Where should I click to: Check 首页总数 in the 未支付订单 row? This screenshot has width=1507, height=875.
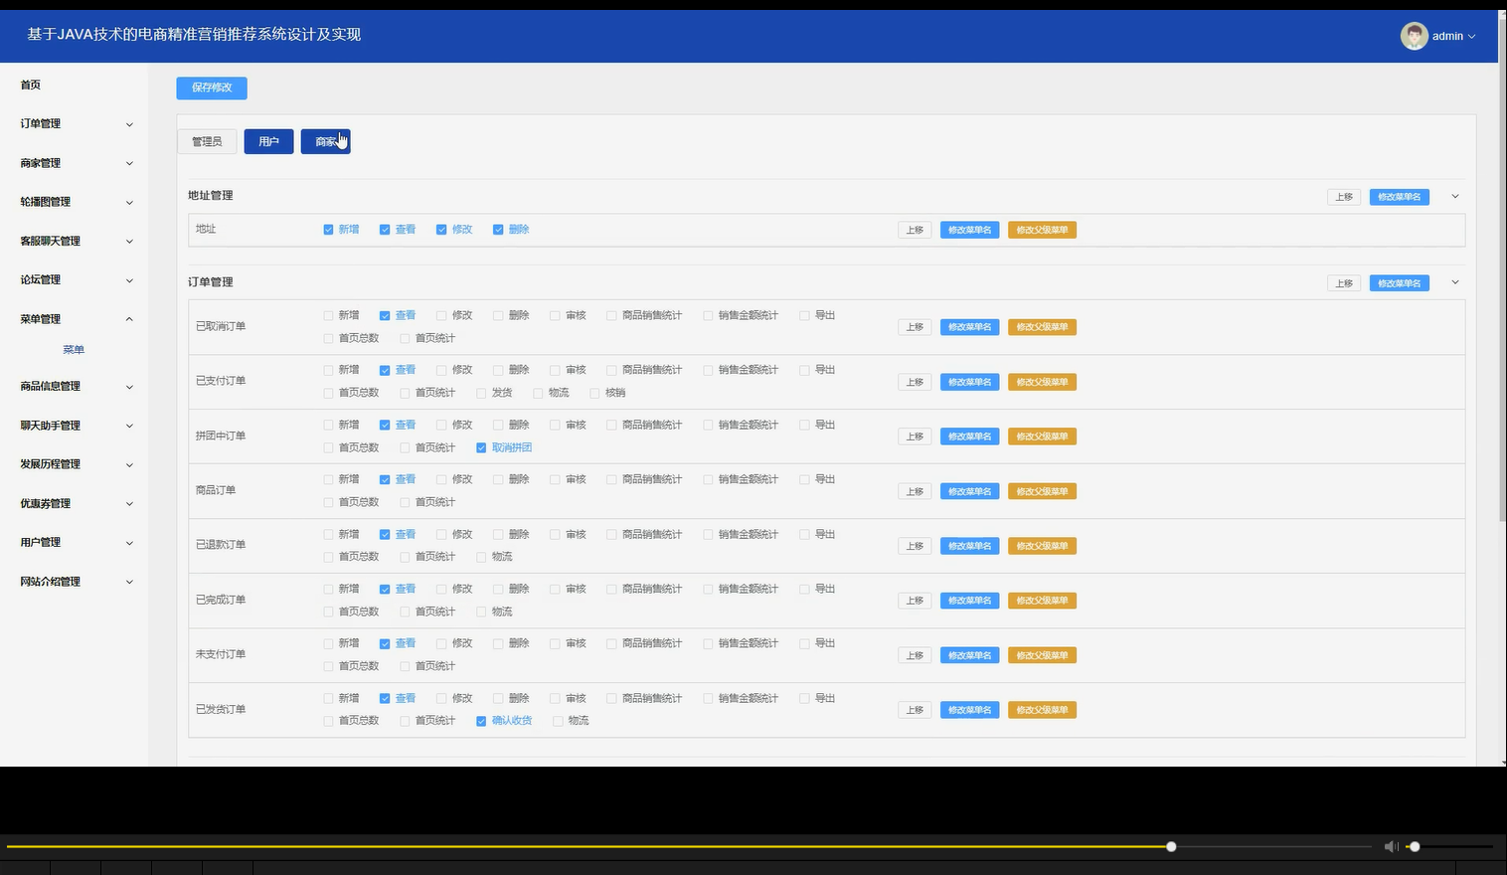pyautogui.click(x=328, y=666)
